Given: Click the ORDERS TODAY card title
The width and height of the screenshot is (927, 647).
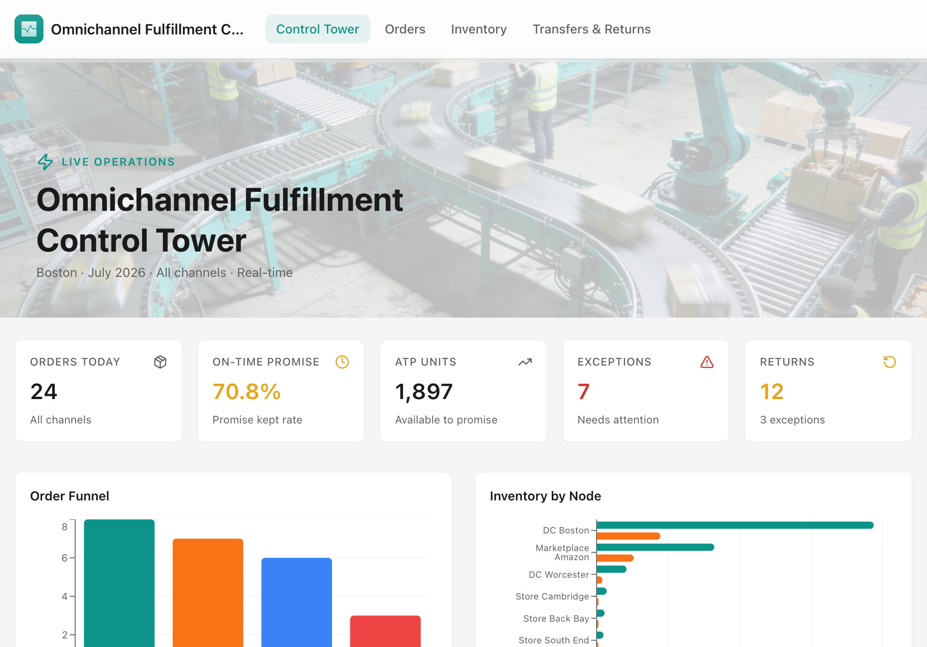Looking at the screenshot, I should point(75,362).
